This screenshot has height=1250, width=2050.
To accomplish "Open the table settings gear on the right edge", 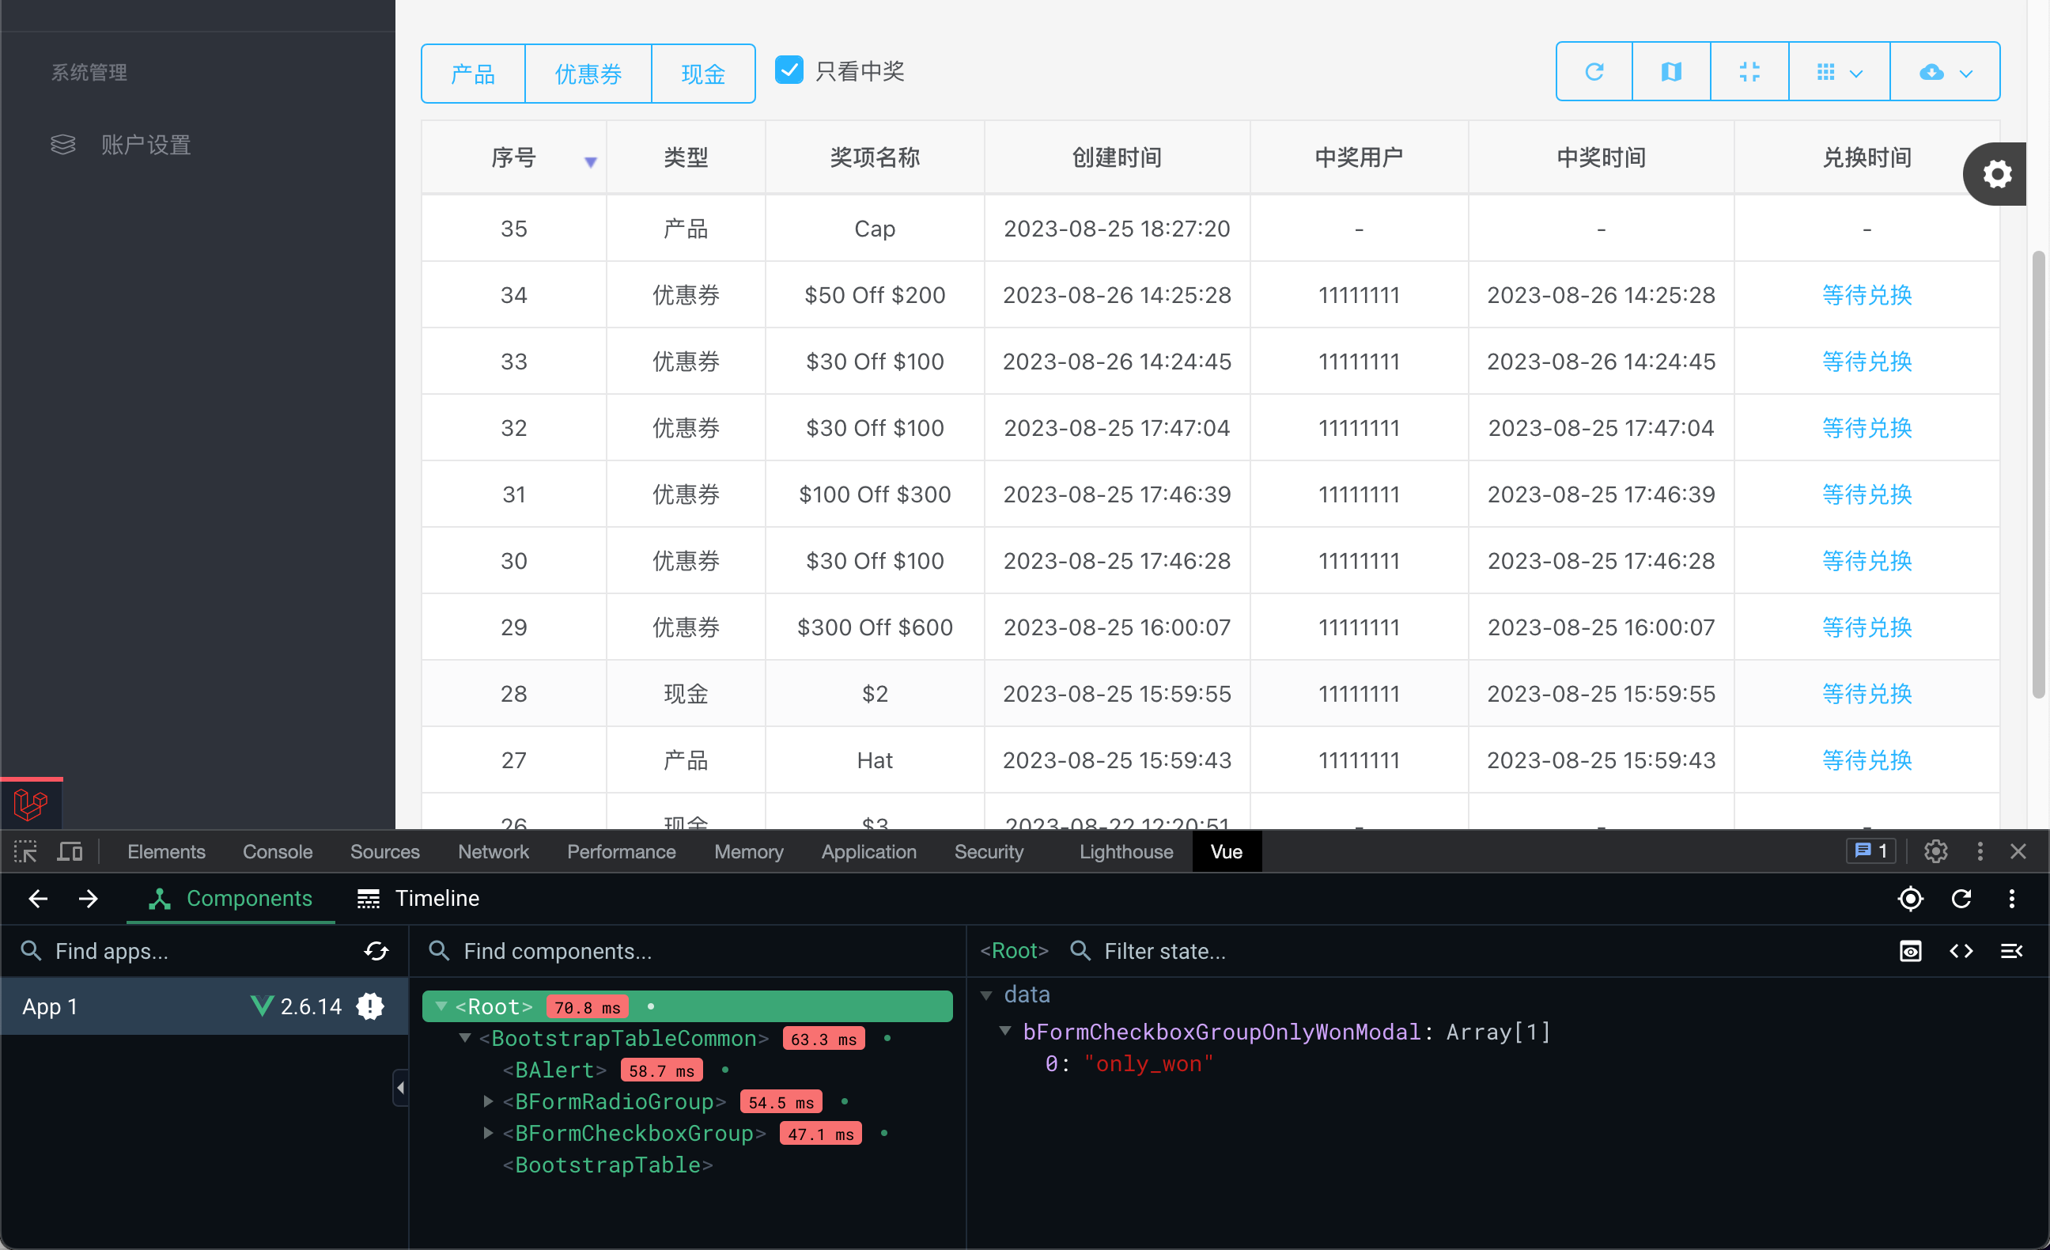I will (x=1996, y=174).
